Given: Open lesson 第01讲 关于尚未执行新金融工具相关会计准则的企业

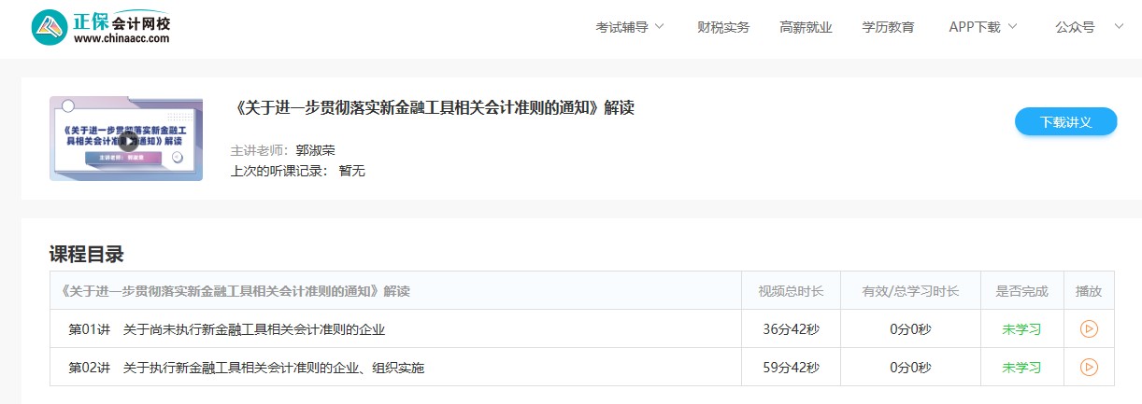Looking at the screenshot, I should coord(226,329).
